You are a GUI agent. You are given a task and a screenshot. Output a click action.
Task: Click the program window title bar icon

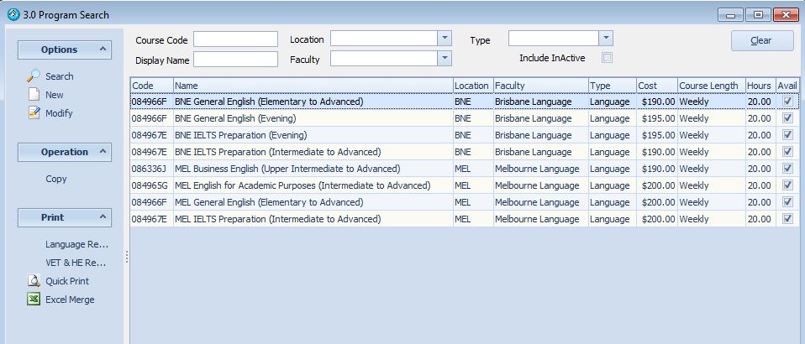[13, 14]
